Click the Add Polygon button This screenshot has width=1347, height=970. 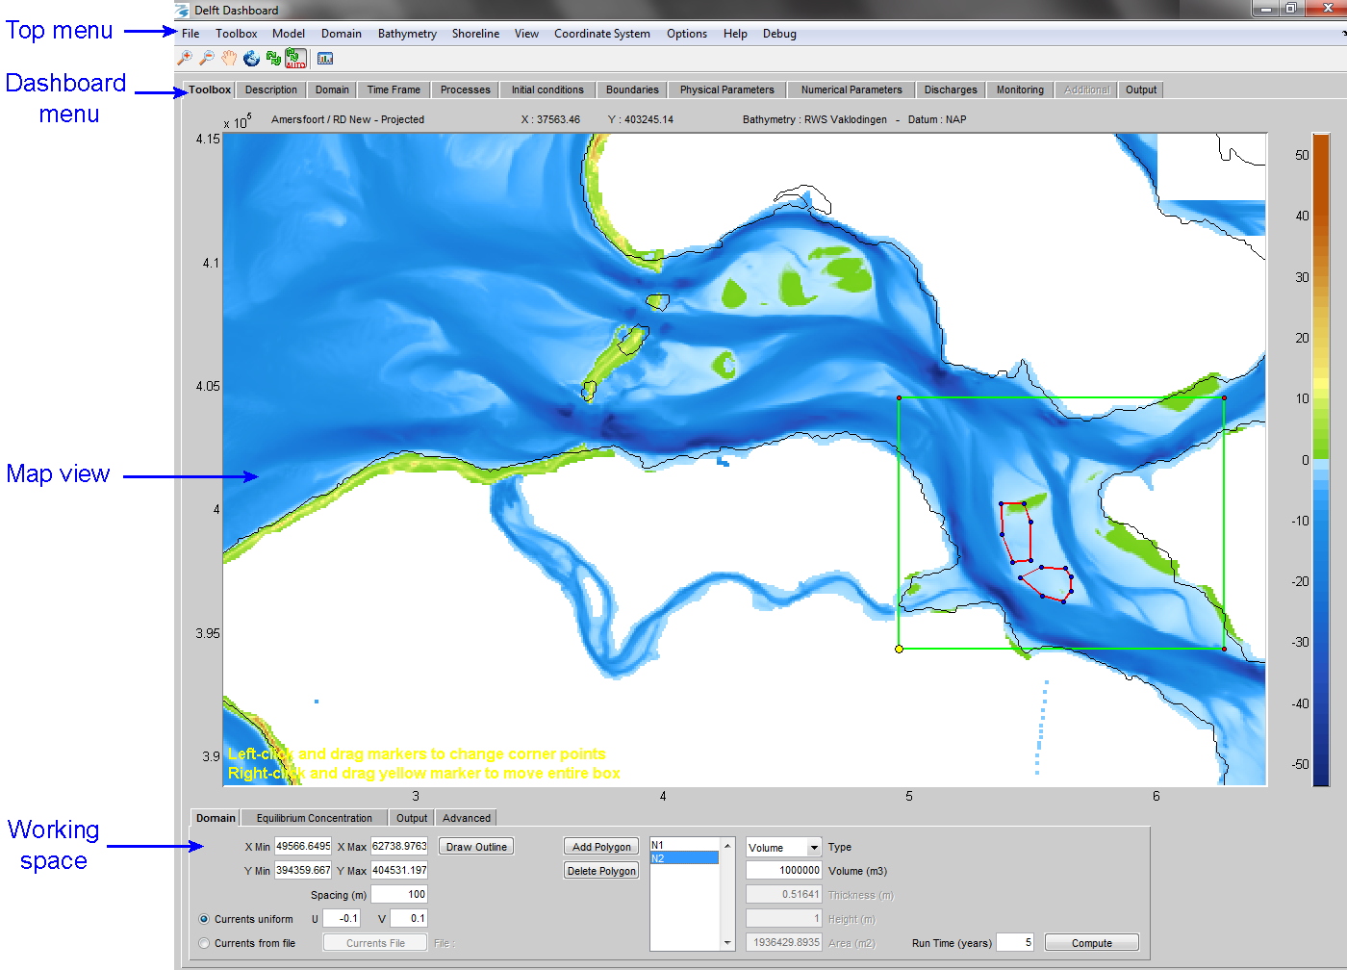pyautogui.click(x=601, y=847)
